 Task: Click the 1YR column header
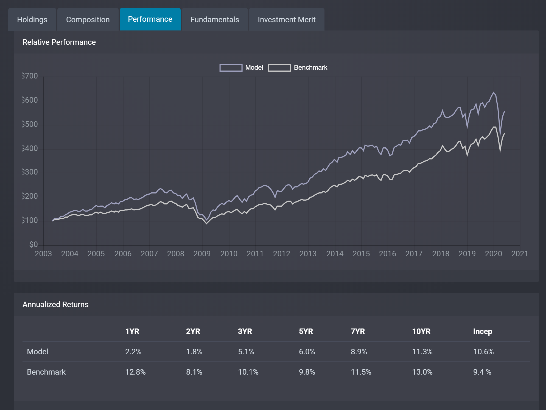click(x=132, y=331)
